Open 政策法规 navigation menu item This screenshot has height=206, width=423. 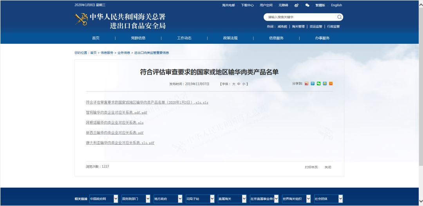[x=230, y=38]
